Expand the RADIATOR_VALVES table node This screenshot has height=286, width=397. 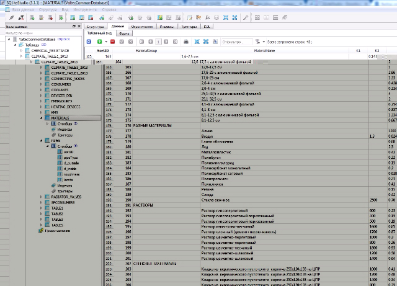click(41, 197)
